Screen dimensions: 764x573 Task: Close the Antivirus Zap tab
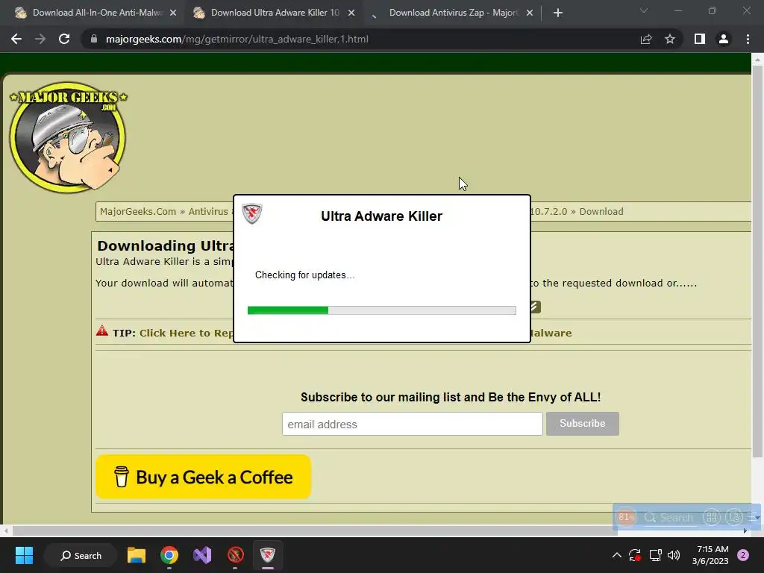[530, 13]
